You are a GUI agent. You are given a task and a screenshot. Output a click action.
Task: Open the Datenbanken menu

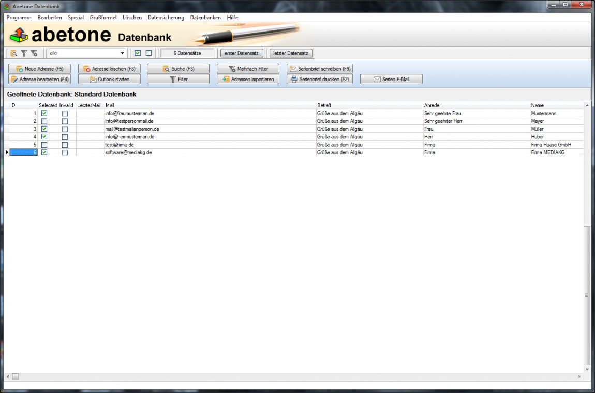pyautogui.click(x=205, y=17)
